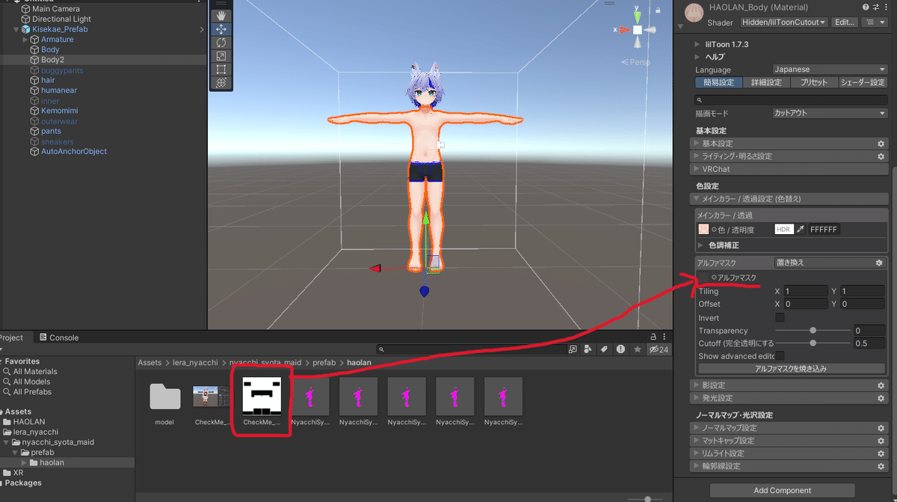Open gear menu for アルファマスク

(879, 263)
